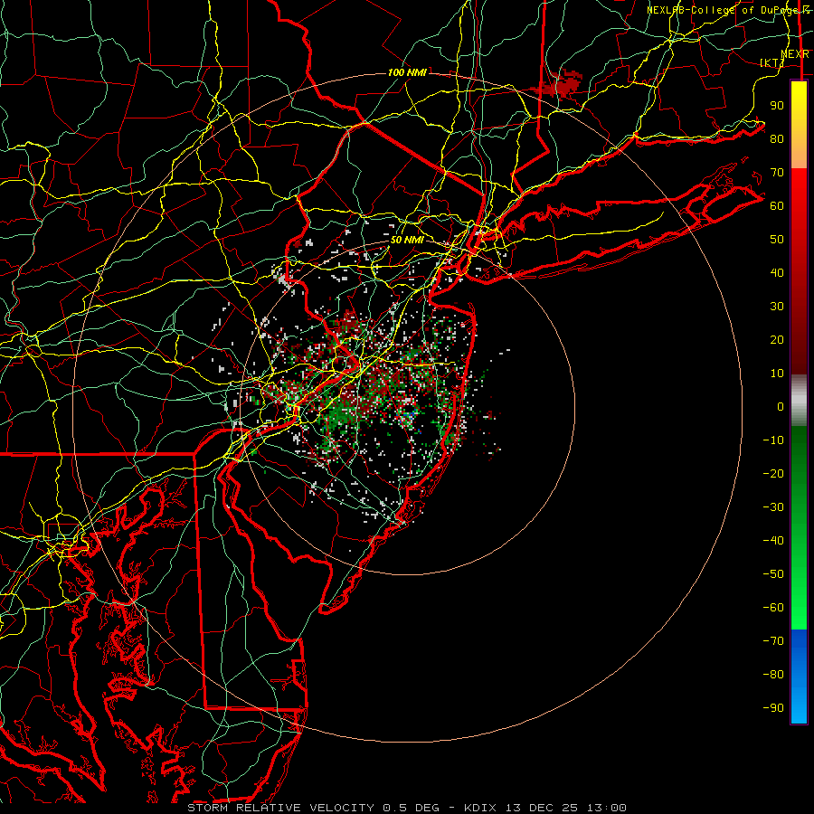Image resolution: width=814 pixels, height=814 pixels.
Task: Click the '50 NMI' range ring label
Action: click(407, 240)
